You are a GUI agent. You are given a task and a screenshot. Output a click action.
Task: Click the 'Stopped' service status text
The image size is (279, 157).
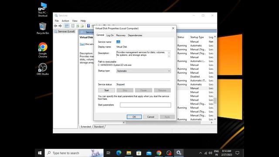(120, 84)
